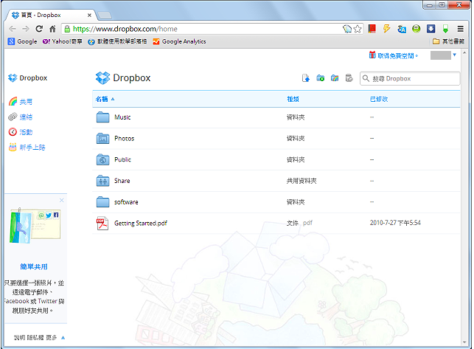This screenshot has height=349, width=474.
Task: Open the Google bookmark
Action: pyautogui.click(x=22, y=41)
